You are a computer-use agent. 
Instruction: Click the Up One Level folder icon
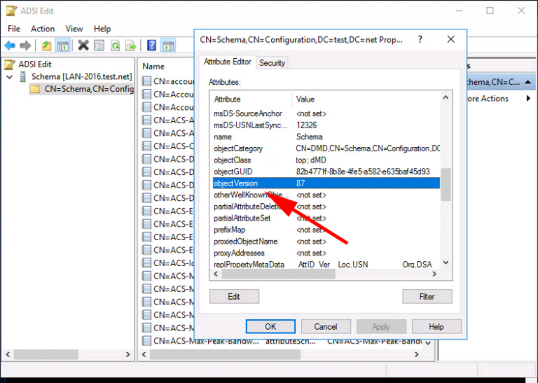click(46, 46)
